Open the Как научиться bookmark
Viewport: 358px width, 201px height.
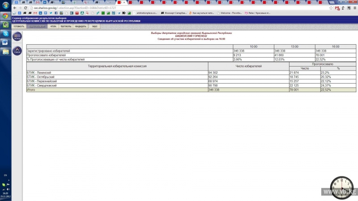(202, 13)
